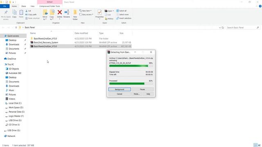262x147 pixels.
Task: Click the red Delete icon
Action: coord(60,12)
